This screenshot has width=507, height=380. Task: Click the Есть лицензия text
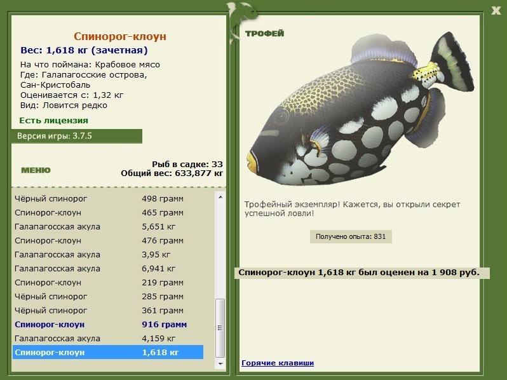(x=53, y=120)
